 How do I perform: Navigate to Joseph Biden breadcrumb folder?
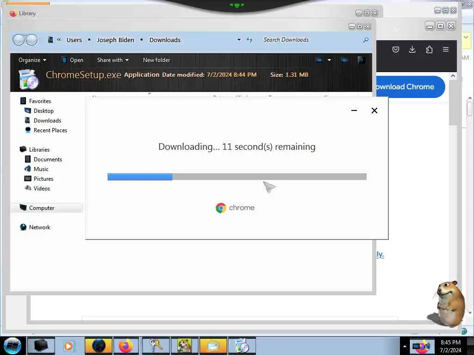click(115, 40)
